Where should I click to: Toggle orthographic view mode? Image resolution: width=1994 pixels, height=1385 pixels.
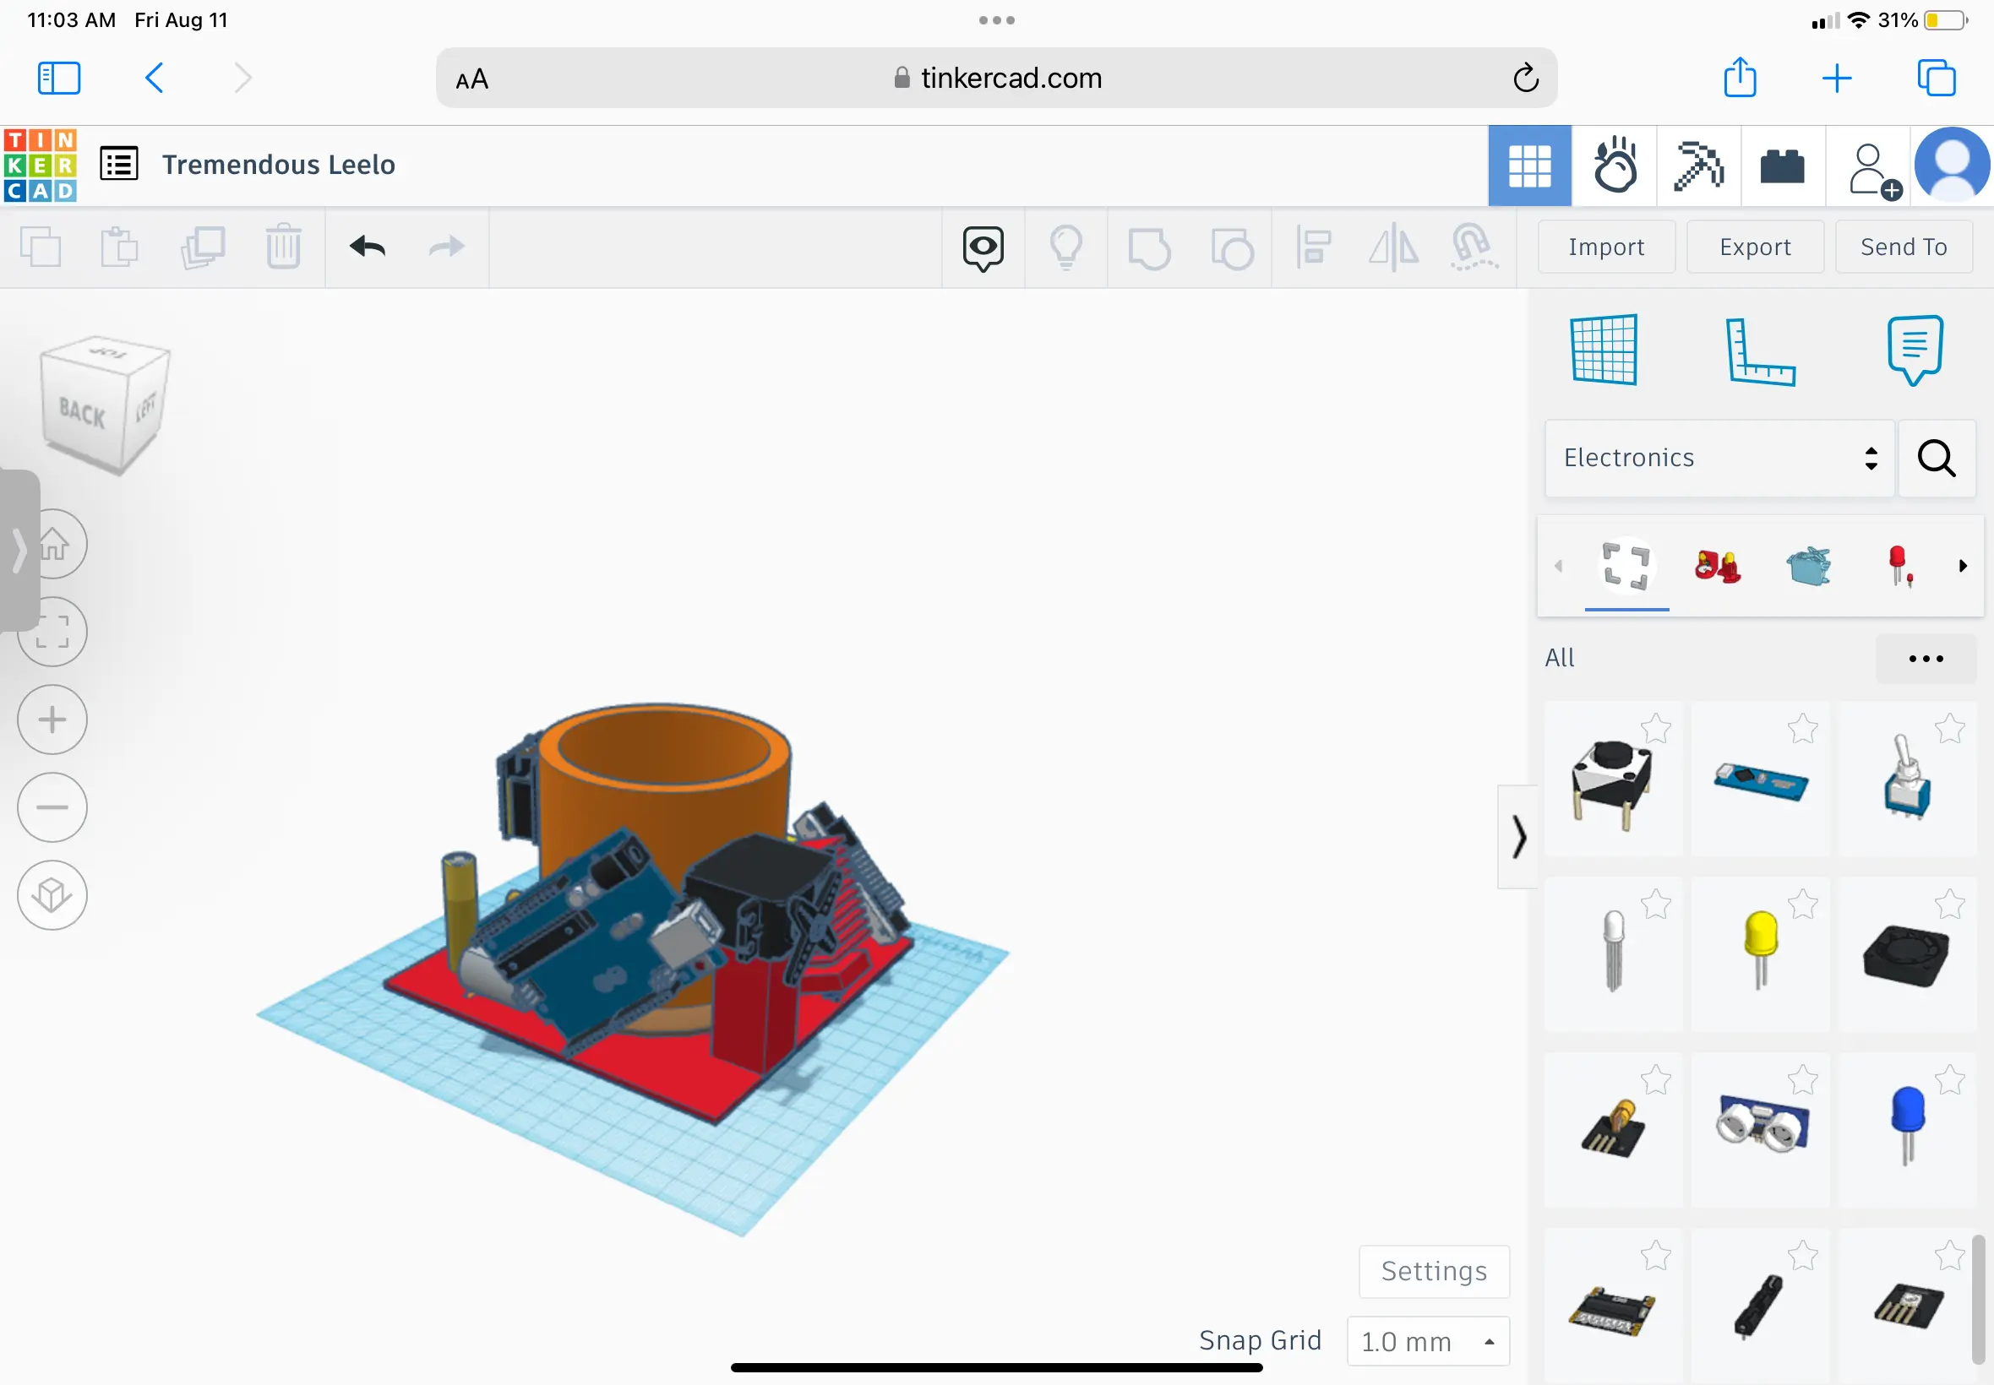pos(52,894)
